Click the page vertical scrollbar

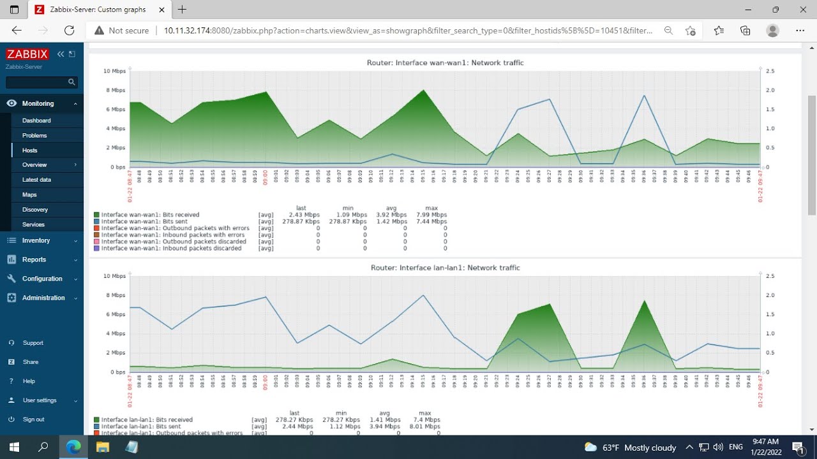[x=812, y=155]
